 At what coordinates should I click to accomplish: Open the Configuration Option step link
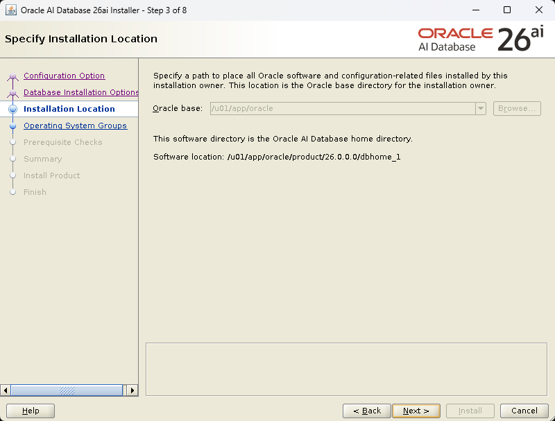64,76
